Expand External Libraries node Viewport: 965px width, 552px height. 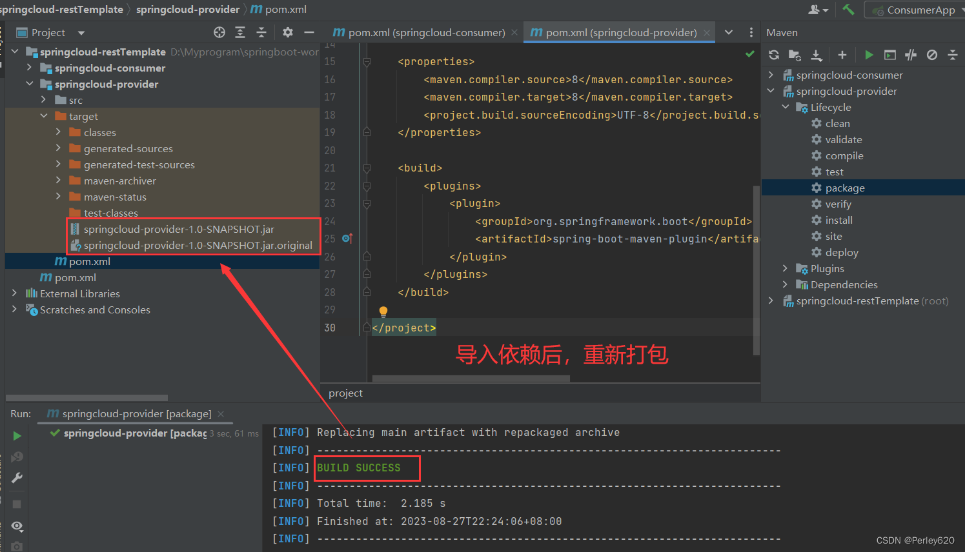click(14, 293)
